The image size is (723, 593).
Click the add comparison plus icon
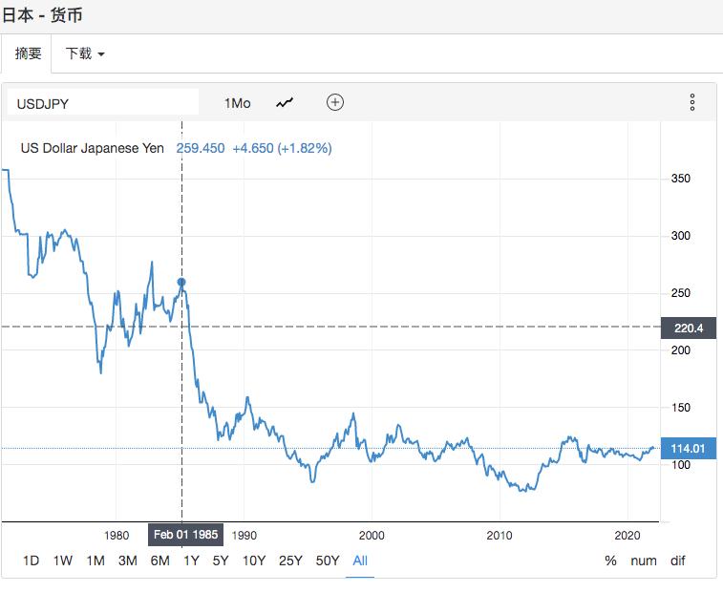click(x=334, y=102)
